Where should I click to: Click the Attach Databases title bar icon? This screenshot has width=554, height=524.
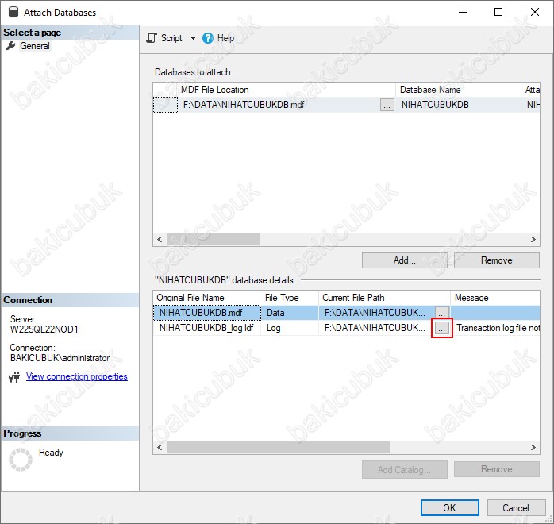[13, 12]
